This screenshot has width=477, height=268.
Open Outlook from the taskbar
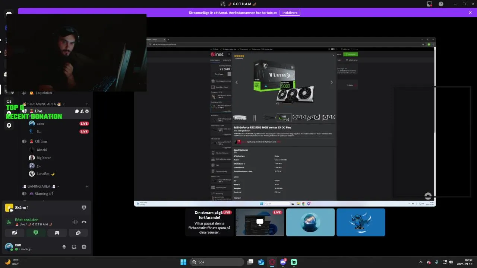tap(261, 262)
